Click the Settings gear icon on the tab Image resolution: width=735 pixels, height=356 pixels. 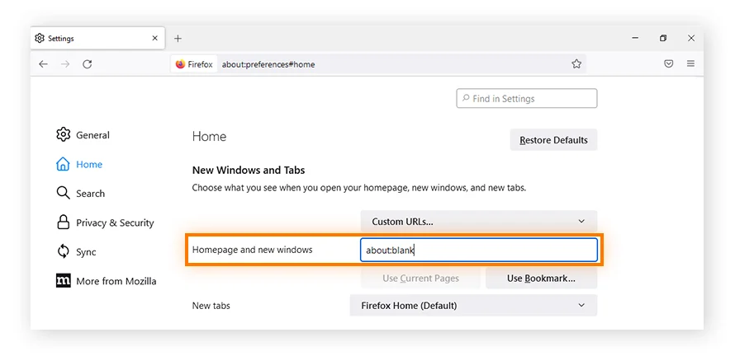[40, 39]
